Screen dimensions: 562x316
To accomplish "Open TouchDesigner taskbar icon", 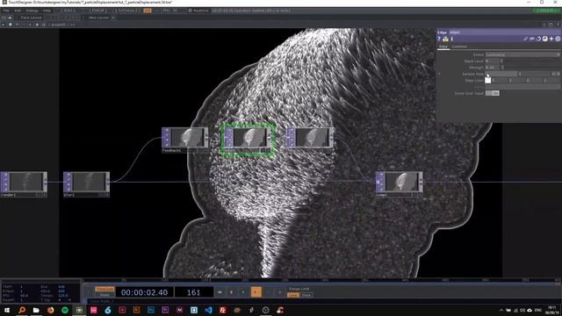I will (79, 310).
